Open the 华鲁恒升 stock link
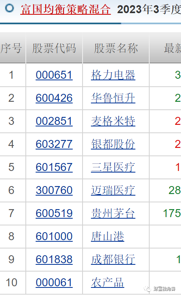This screenshot has width=181, height=297. [113, 98]
